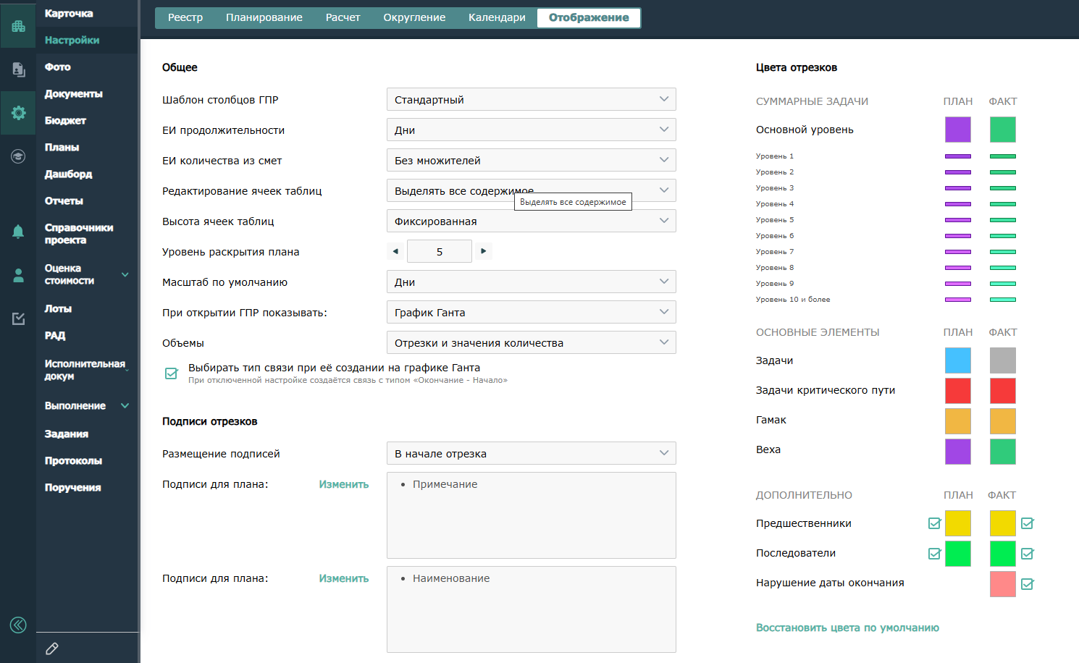This screenshot has height=663, width=1079.
Task: Select the gear settings sidebar icon
Action: 18,113
